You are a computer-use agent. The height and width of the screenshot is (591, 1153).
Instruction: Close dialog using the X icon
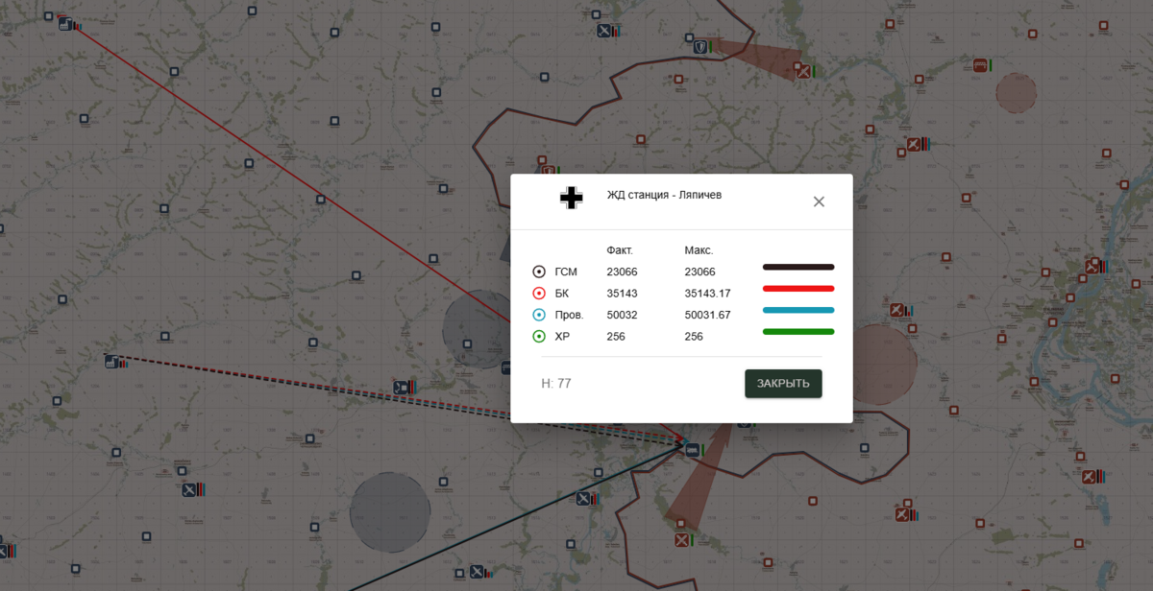pyautogui.click(x=819, y=201)
